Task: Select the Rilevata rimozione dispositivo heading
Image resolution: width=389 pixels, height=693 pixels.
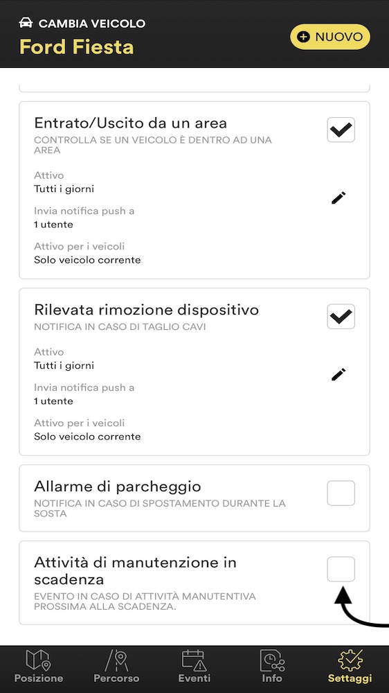Action: [x=146, y=310]
